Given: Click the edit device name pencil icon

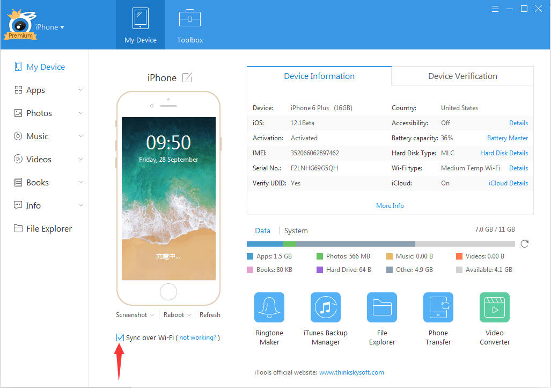Looking at the screenshot, I should (x=187, y=78).
